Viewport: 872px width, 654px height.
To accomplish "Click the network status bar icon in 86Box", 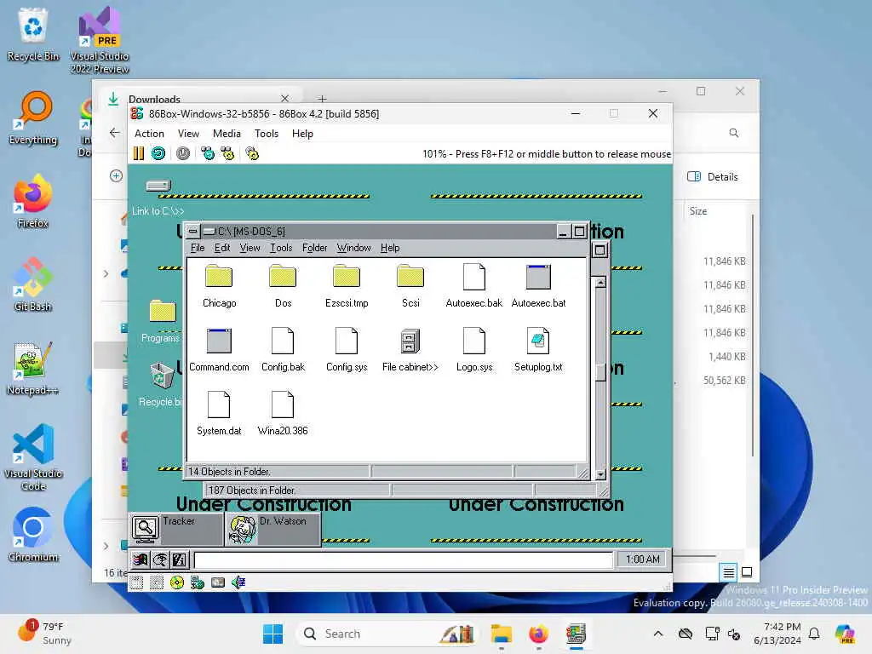I will [x=198, y=582].
